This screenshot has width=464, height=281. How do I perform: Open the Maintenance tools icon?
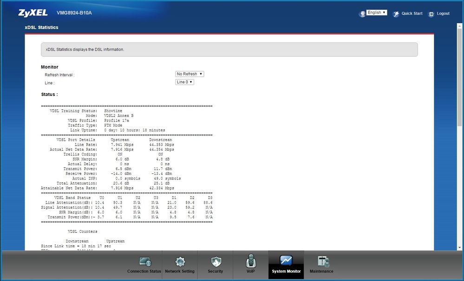point(323,262)
